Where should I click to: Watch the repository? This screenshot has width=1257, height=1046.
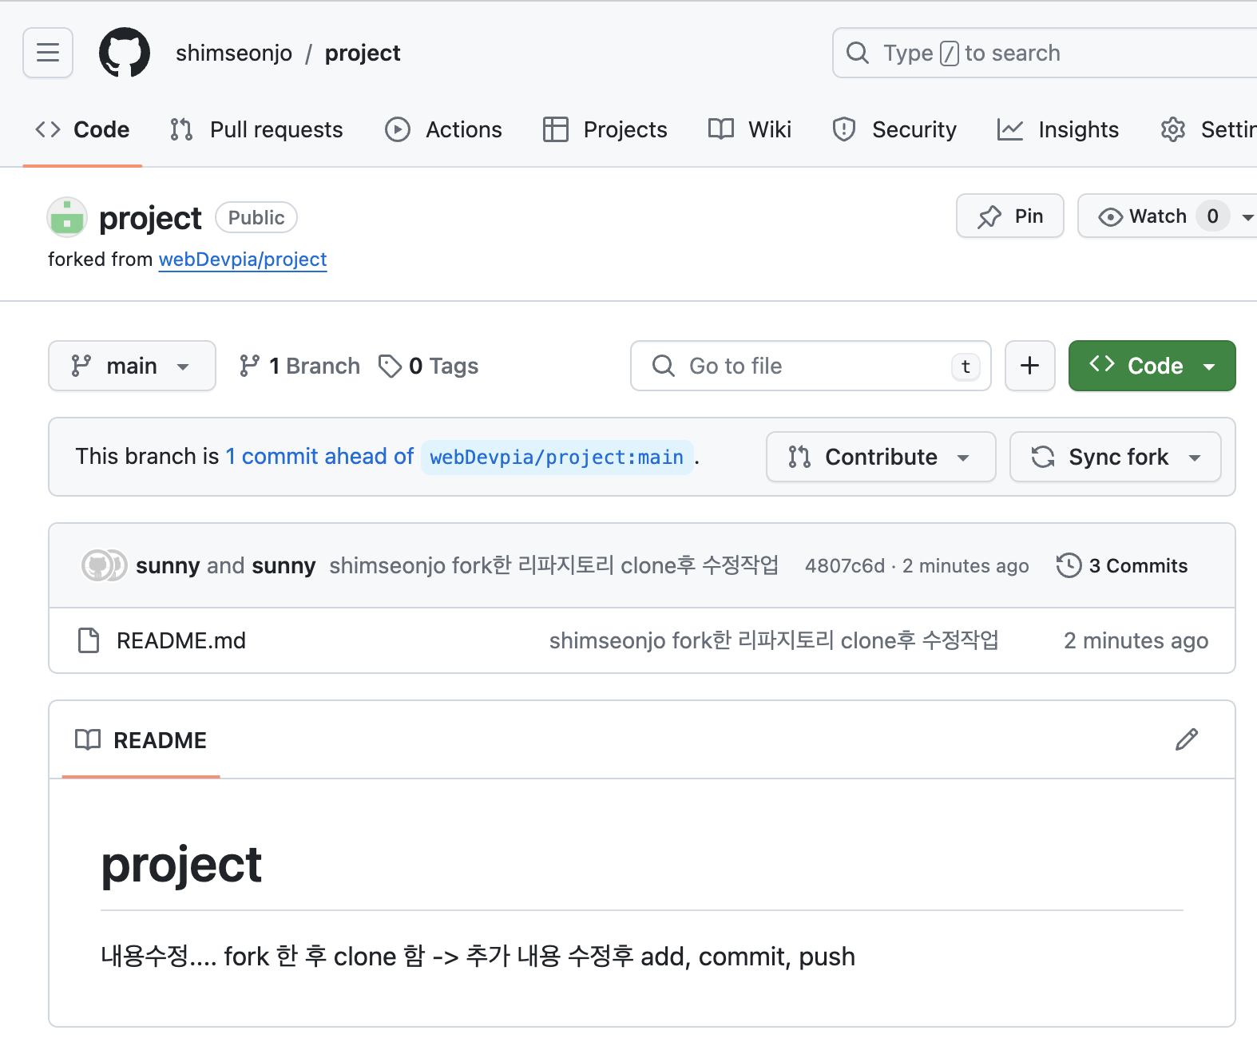point(1144,216)
